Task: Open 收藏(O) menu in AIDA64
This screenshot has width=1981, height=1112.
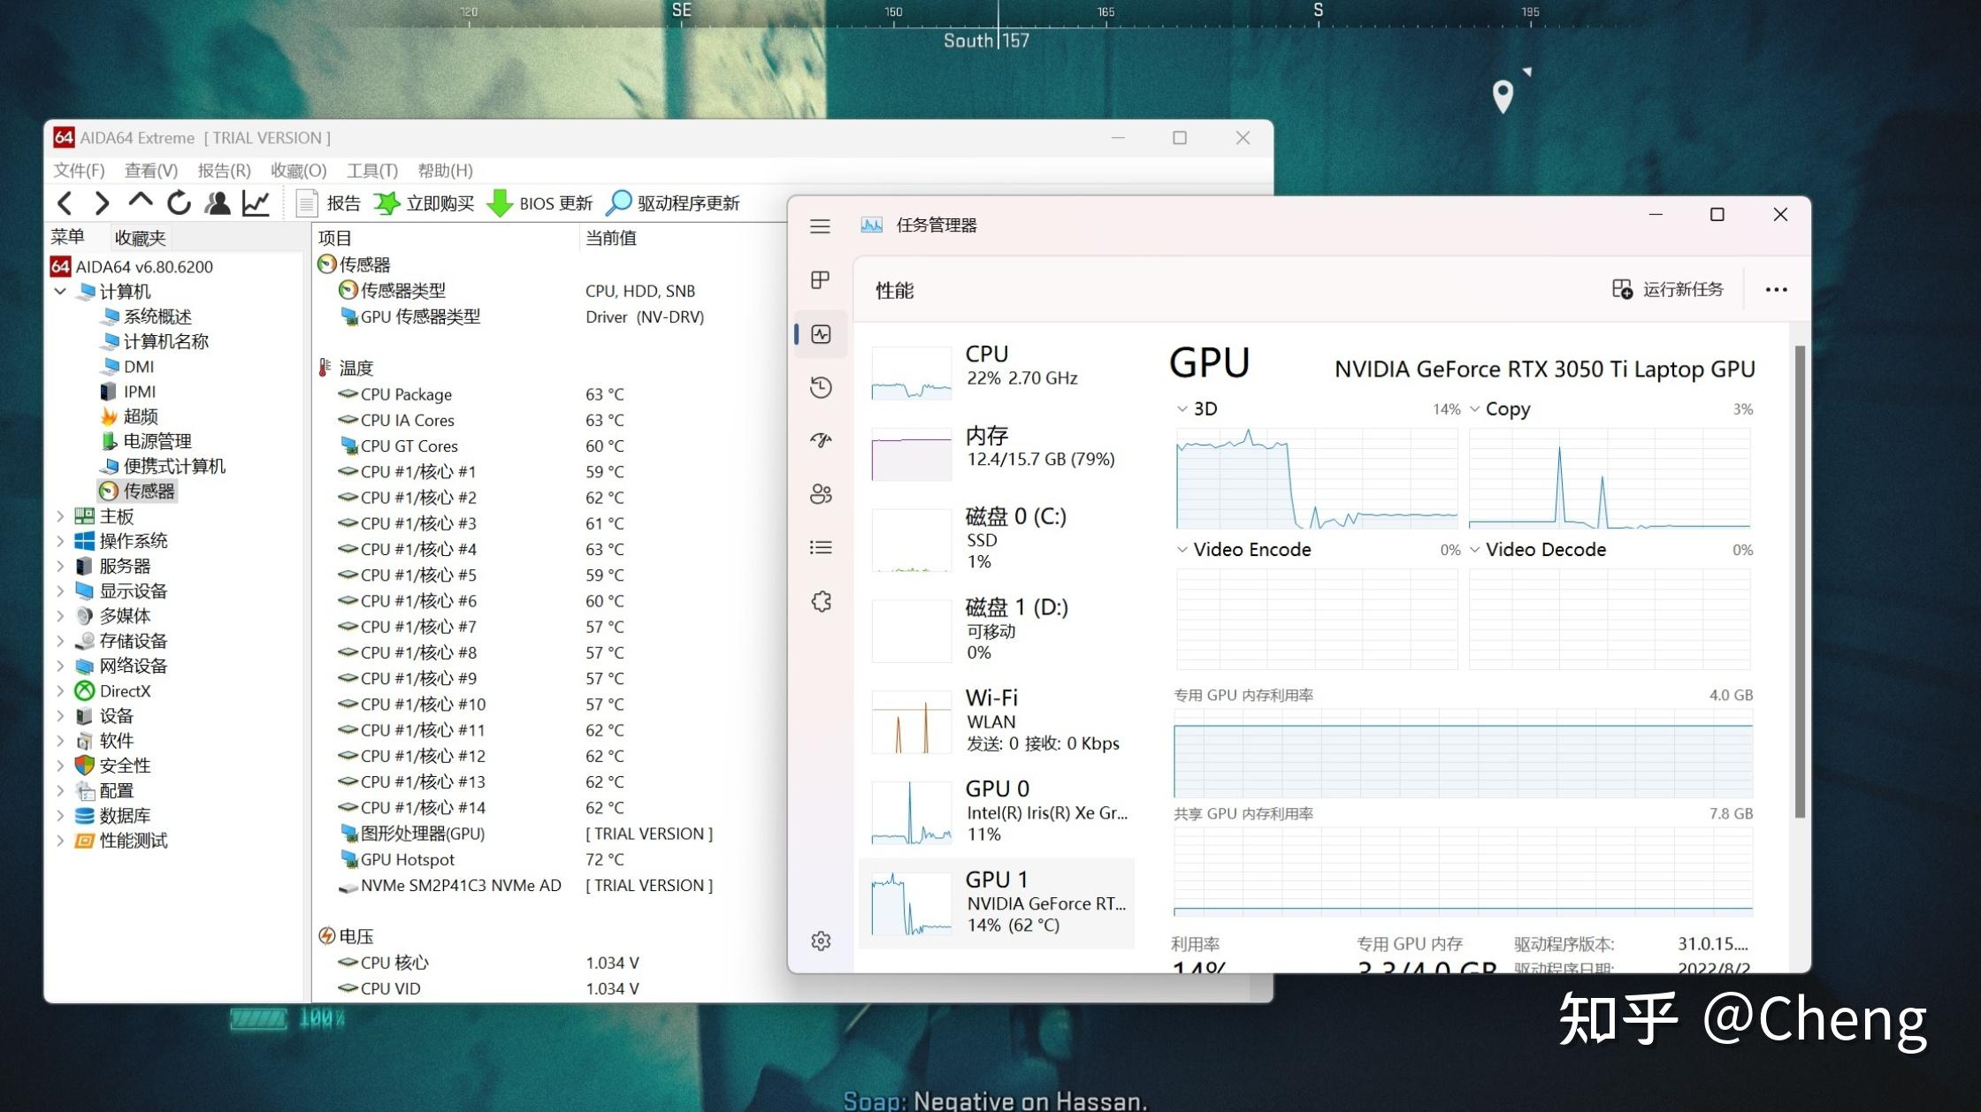Action: 299,170
